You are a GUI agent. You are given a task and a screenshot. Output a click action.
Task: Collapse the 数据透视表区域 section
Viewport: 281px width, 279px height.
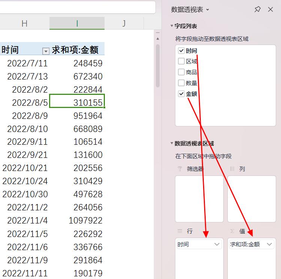[x=172, y=143]
